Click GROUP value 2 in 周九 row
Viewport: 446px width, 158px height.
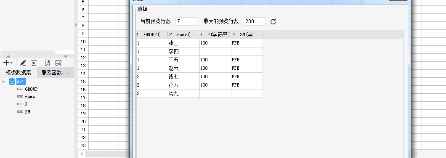152,93
